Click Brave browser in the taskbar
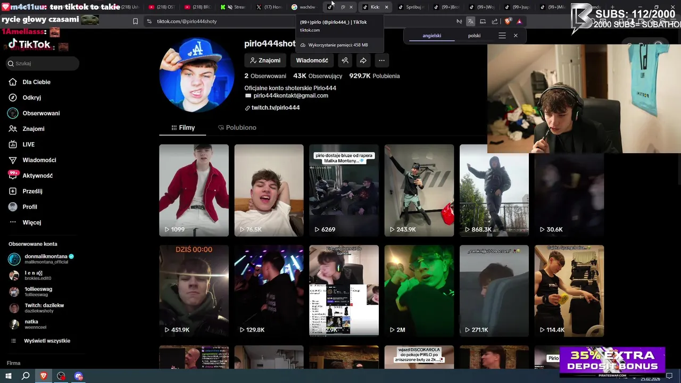This screenshot has width=681, height=383. click(44, 376)
